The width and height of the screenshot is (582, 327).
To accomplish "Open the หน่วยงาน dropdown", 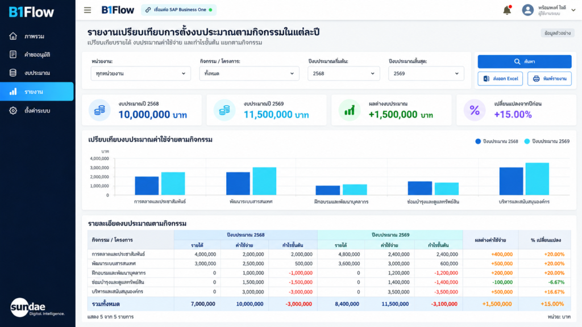I will (x=141, y=73).
